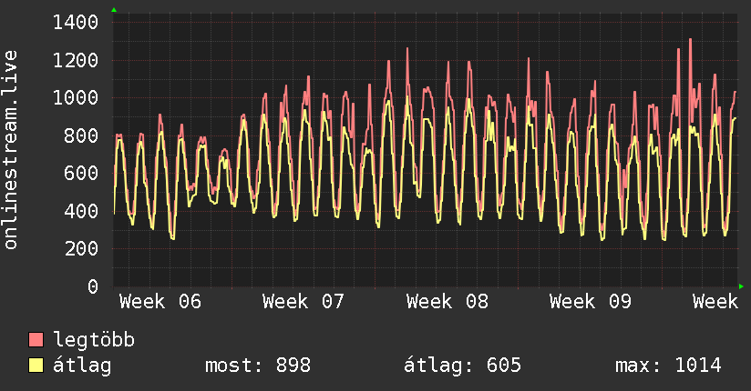Click the green arrow ending the x-axis
The width and height of the screenshot is (751, 391).
pyautogui.click(x=741, y=286)
